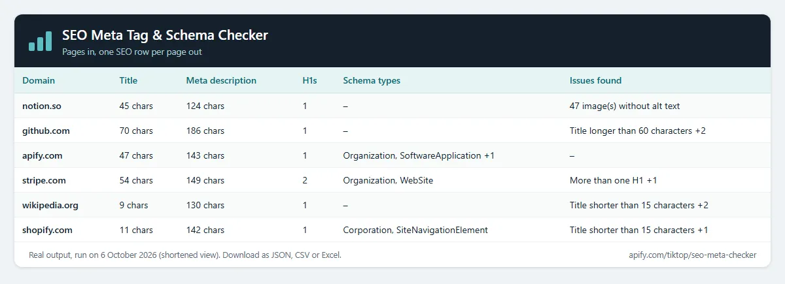Viewport: 785px width, 284px height.
Task: Click the '186 chars' meta description for github.com
Action: pos(205,131)
